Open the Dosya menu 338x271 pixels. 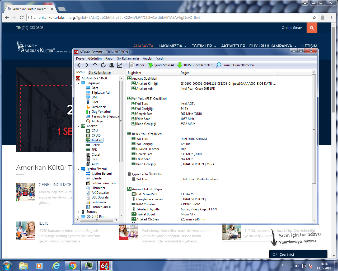tap(80, 58)
